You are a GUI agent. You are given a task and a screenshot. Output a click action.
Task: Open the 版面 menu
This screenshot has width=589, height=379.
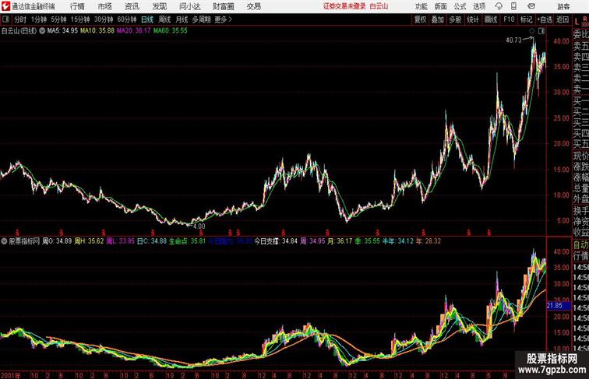pyautogui.click(x=441, y=6)
